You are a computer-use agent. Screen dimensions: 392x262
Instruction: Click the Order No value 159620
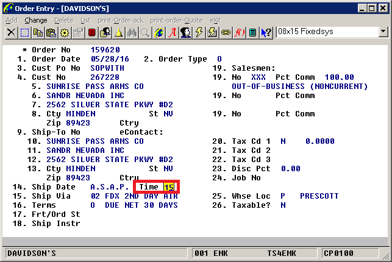pyautogui.click(x=105, y=50)
